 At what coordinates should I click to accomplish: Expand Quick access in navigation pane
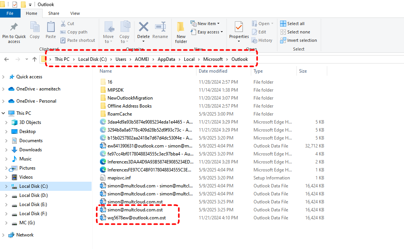coord(3,77)
